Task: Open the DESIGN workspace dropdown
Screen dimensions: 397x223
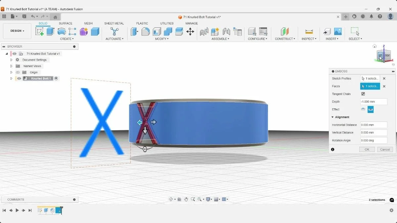Action: coord(17,31)
